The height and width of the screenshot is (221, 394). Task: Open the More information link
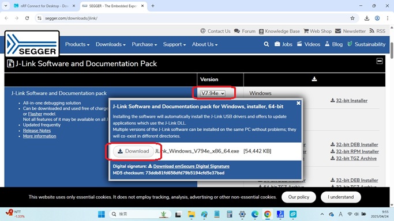[39, 136]
